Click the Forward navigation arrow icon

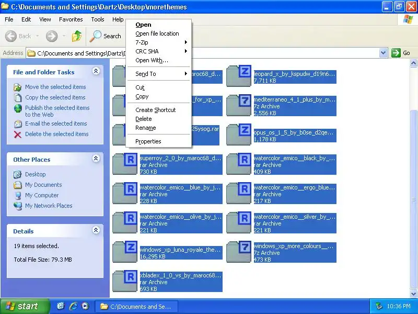pyautogui.click(x=51, y=36)
